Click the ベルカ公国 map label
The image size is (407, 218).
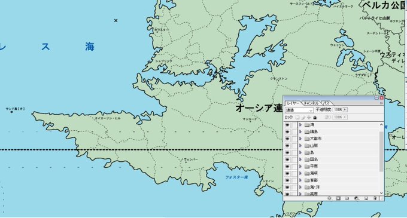[384, 5]
